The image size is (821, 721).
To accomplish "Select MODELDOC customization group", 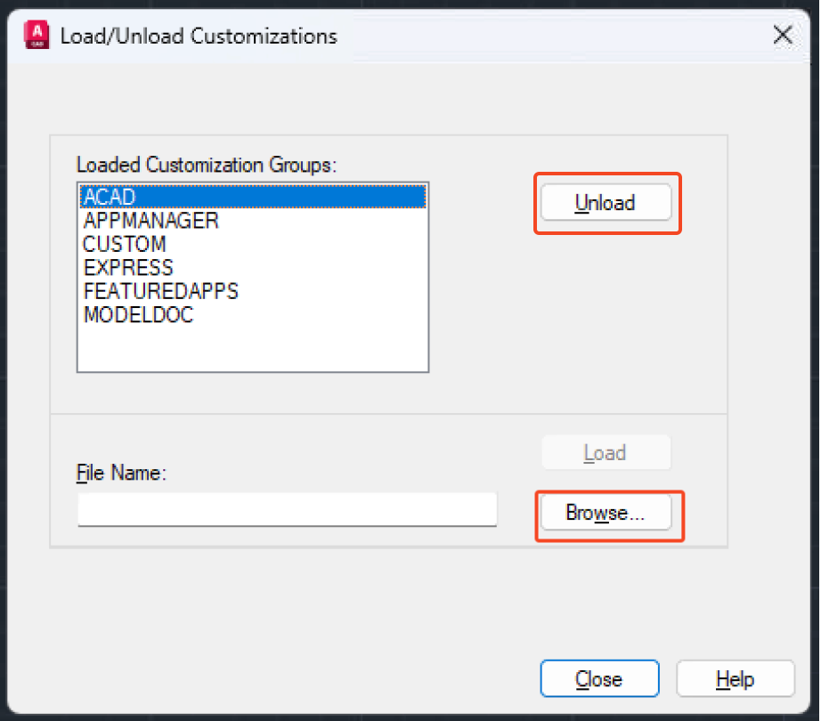I will click(x=138, y=315).
